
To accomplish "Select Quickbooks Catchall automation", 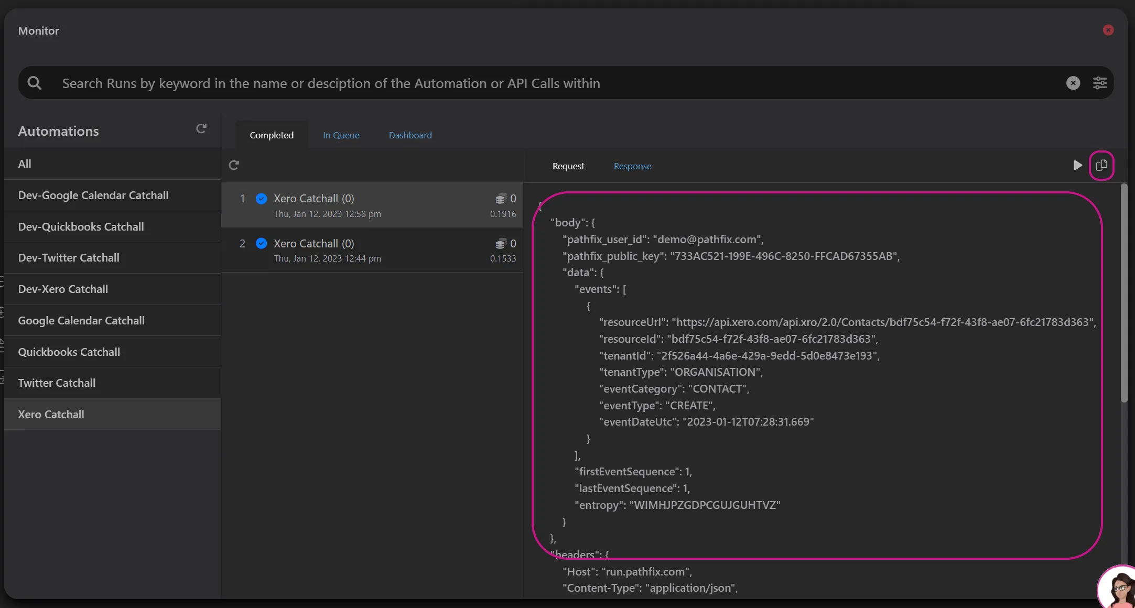I will pyautogui.click(x=112, y=352).
